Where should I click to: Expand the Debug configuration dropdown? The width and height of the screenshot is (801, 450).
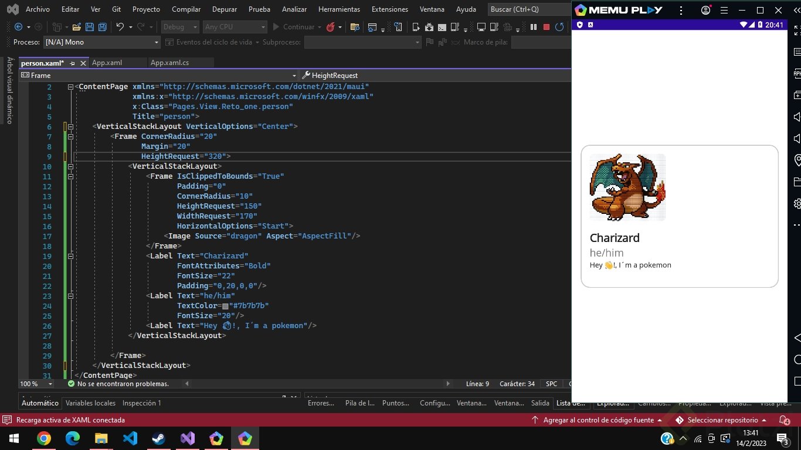click(179, 26)
